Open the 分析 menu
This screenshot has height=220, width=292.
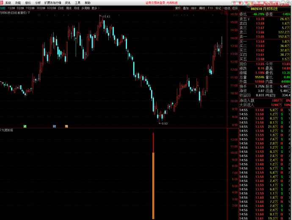(x=38, y=3)
